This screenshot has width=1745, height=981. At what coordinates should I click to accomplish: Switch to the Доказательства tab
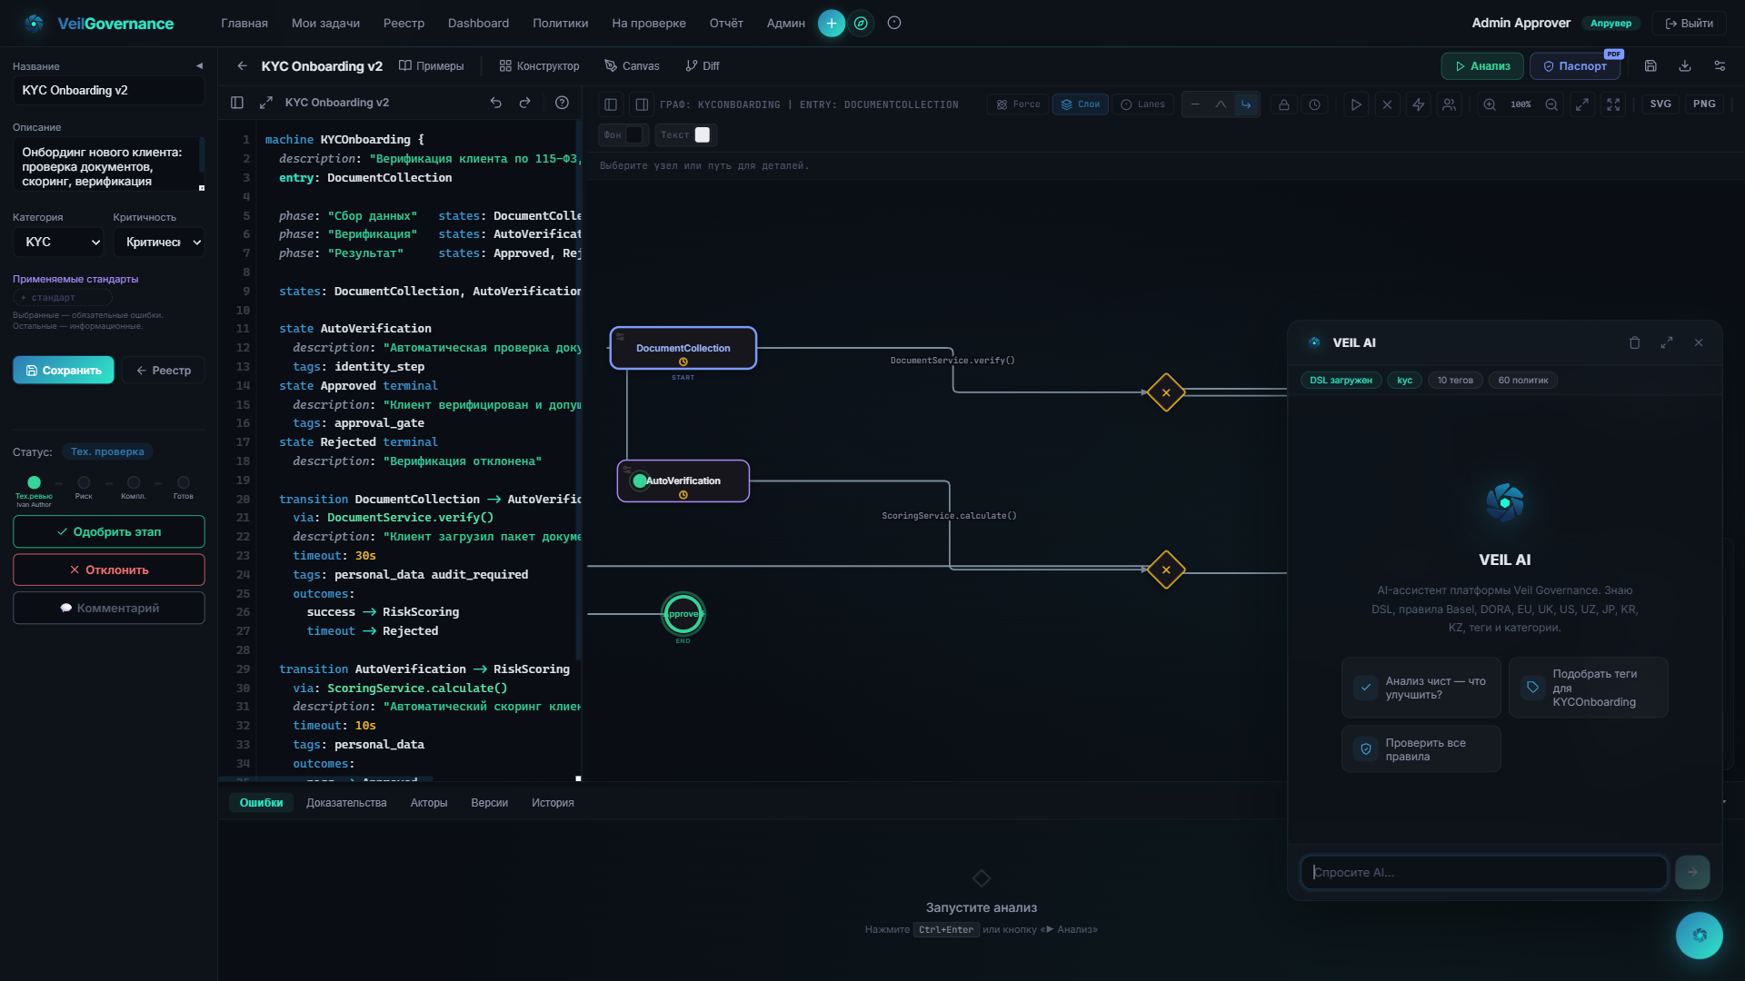coord(346,803)
